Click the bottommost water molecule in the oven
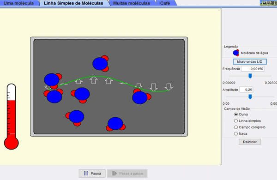The height and width of the screenshot is (180, 277). coord(116,124)
